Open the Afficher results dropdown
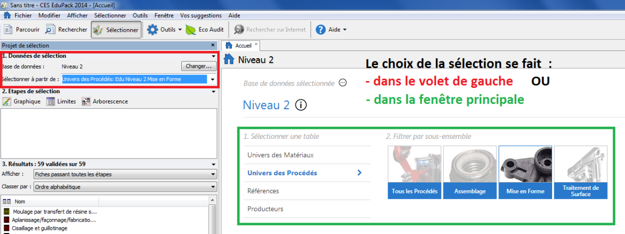This screenshot has width=625, height=234. [x=124, y=174]
